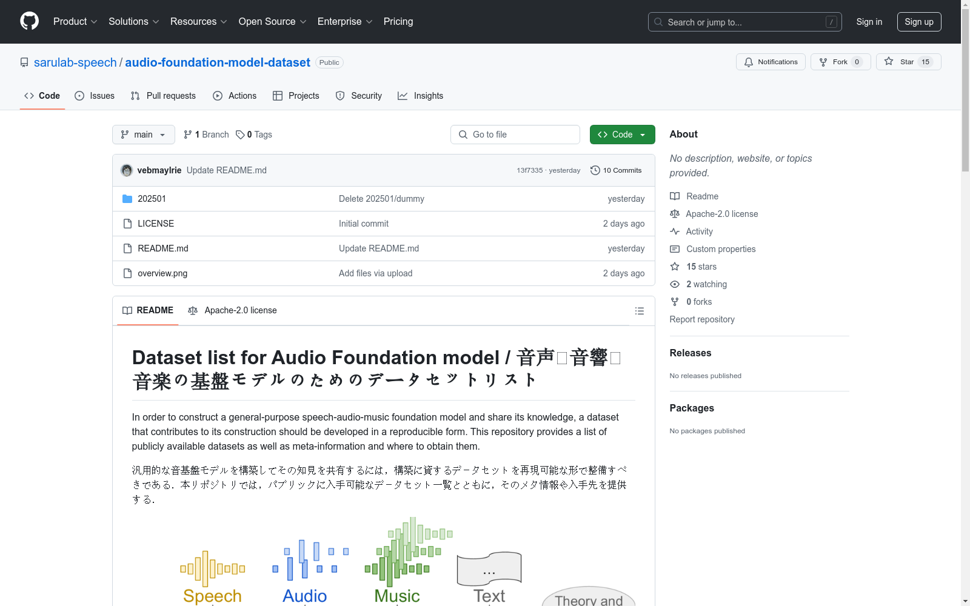The width and height of the screenshot is (970, 606).
Task: Click Report repository link
Action: [x=702, y=319]
